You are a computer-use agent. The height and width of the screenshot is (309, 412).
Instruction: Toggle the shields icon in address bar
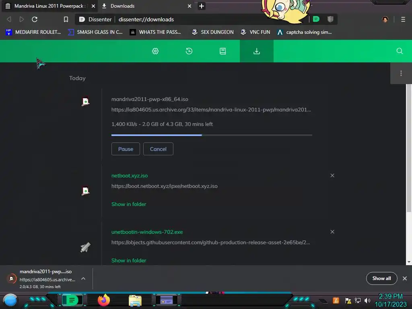coord(330,19)
